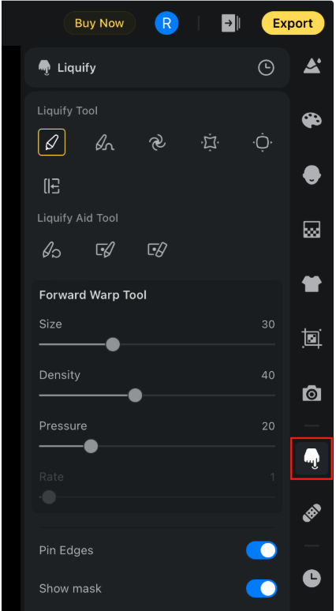The image size is (336, 611).
Task: Click the Density slider handle
Action: 135,395
